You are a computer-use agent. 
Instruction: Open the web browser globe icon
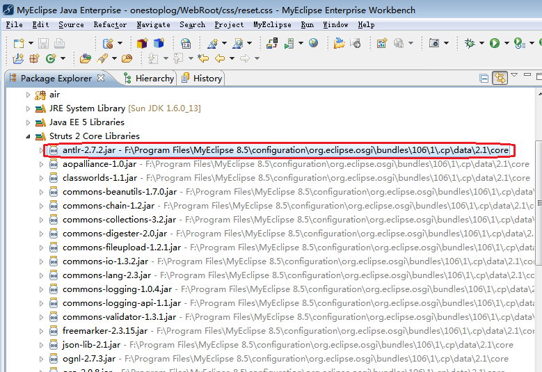pyautogui.click(x=314, y=43)
